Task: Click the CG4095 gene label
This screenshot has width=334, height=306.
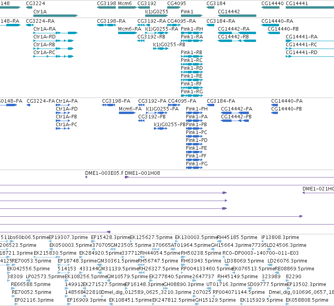Action: (177, 4)
